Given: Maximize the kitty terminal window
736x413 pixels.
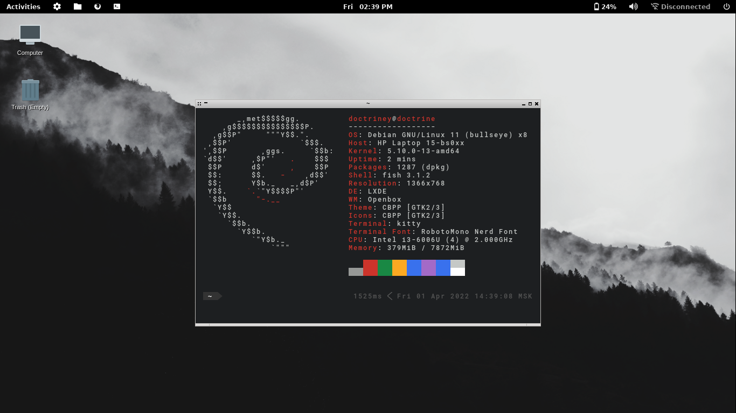Looking at the screenshot, I should [x=530, y=103].
